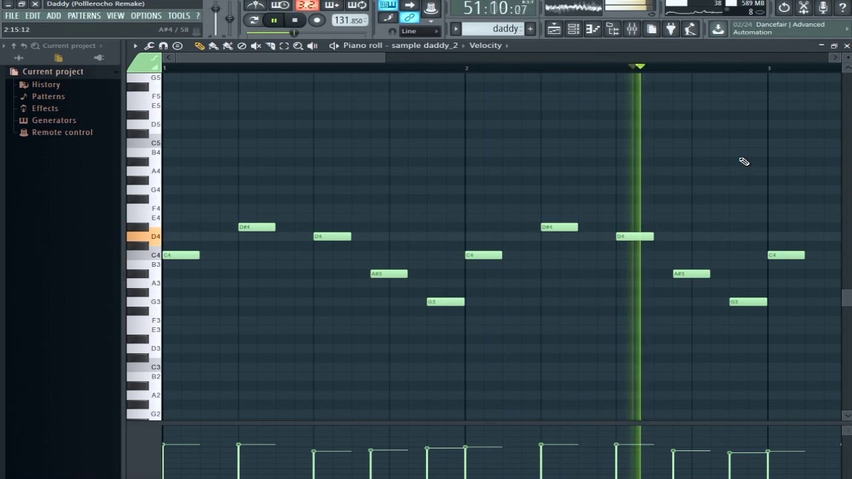852x479 pixels.
Task: Open the VIEW menu
Action: click(115, 16)
